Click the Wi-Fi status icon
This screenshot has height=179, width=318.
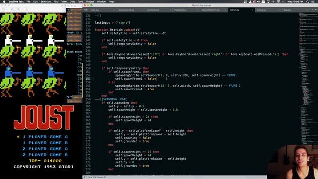(x=278, y=2)
